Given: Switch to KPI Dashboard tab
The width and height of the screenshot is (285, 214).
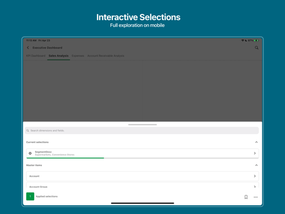Looking at the screenshot, I should click(36, 56).
